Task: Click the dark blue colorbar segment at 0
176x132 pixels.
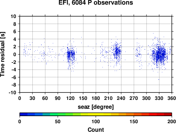Action: pos(24,114)
